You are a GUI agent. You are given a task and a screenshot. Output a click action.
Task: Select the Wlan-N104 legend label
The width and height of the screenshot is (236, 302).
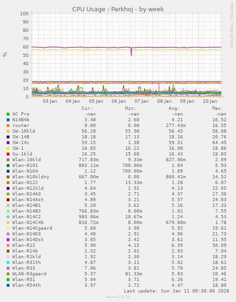25,171
